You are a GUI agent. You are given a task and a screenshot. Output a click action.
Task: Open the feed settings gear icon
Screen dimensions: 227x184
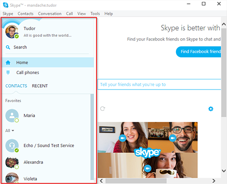pyautogui.click(x=211, y=109)
